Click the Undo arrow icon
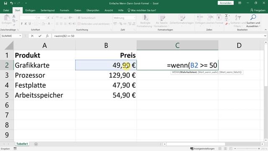This screenshot has width=268, height=151. (11, 3)
